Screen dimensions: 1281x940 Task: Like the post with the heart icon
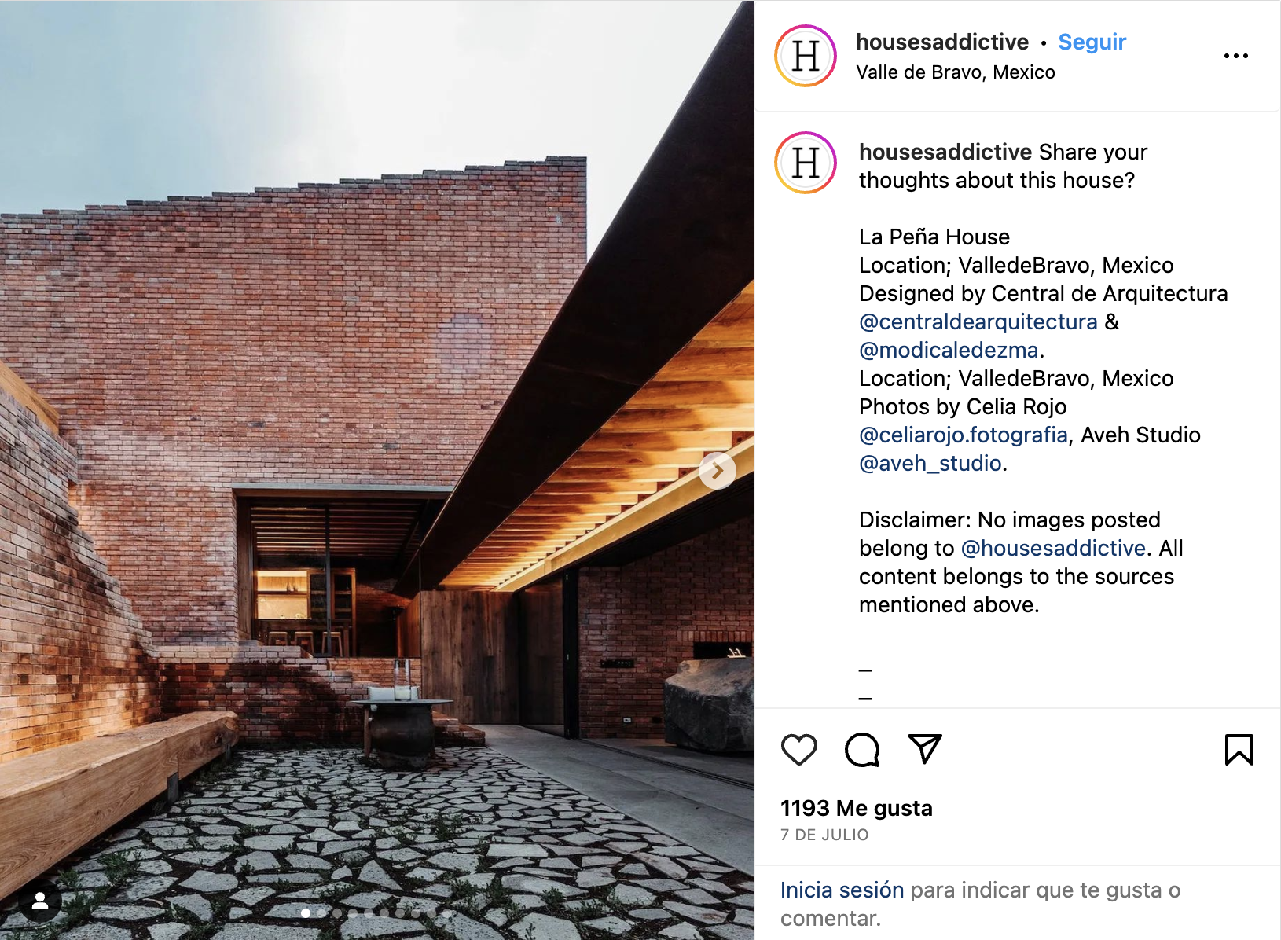click(799, 750)
